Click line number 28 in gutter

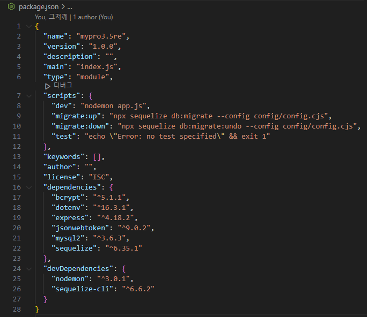point(17,310)
